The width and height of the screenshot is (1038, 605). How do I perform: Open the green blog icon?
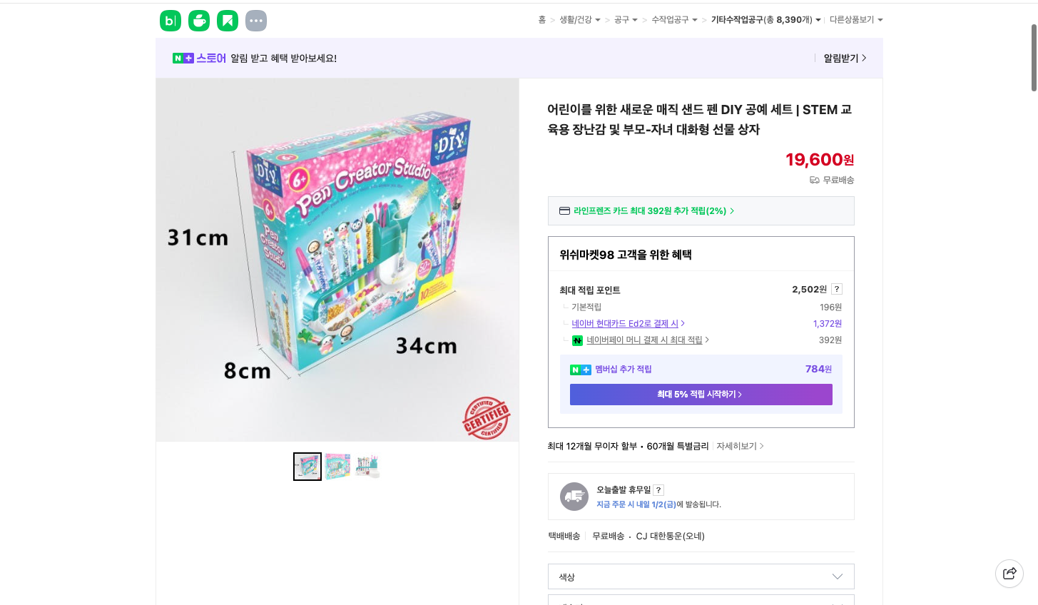(170, 21)
